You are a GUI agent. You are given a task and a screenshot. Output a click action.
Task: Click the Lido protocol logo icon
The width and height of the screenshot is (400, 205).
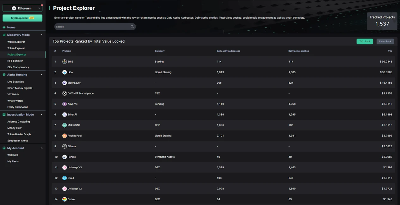coord(65,72)
